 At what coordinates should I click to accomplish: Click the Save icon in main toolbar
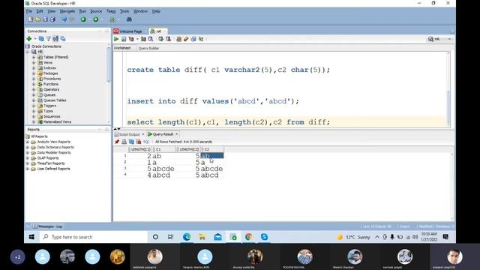click(x=45, y=19)
